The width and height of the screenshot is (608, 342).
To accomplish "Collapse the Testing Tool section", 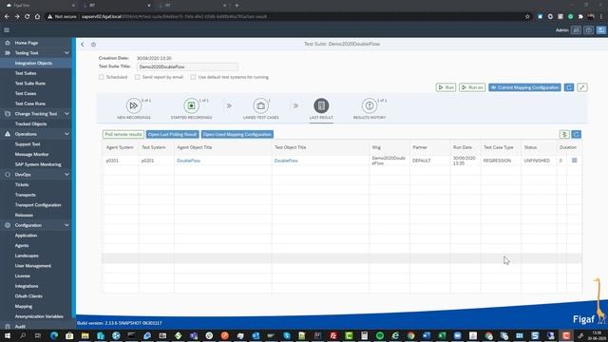I will pyautogui.click(x=66, y=53).
